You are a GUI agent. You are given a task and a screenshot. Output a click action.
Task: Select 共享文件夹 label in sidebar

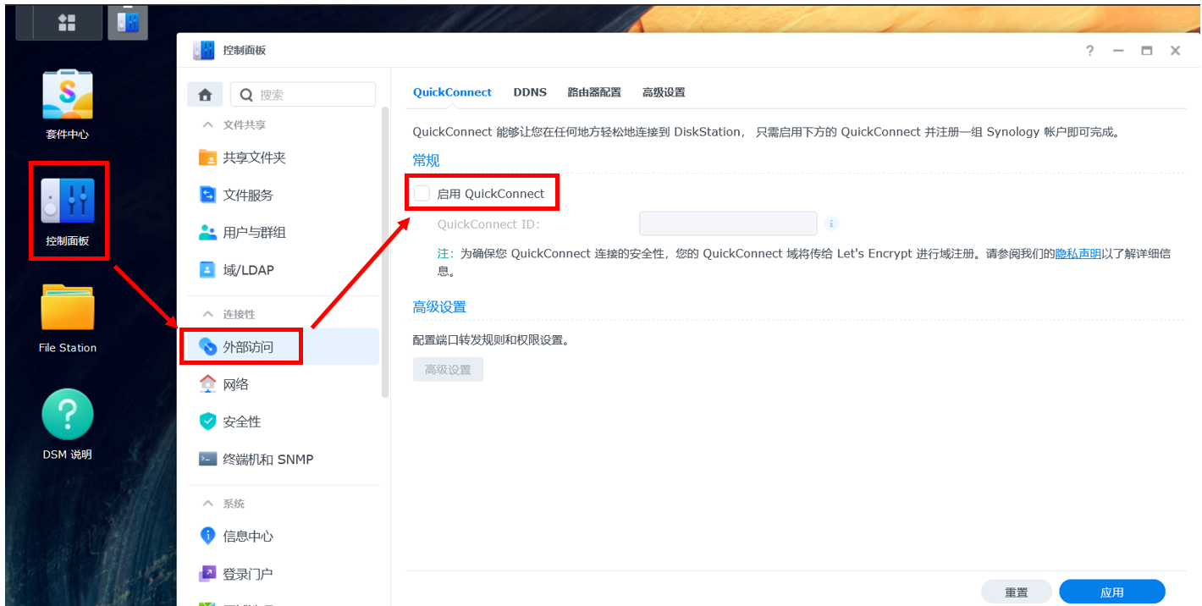(254, 157)
